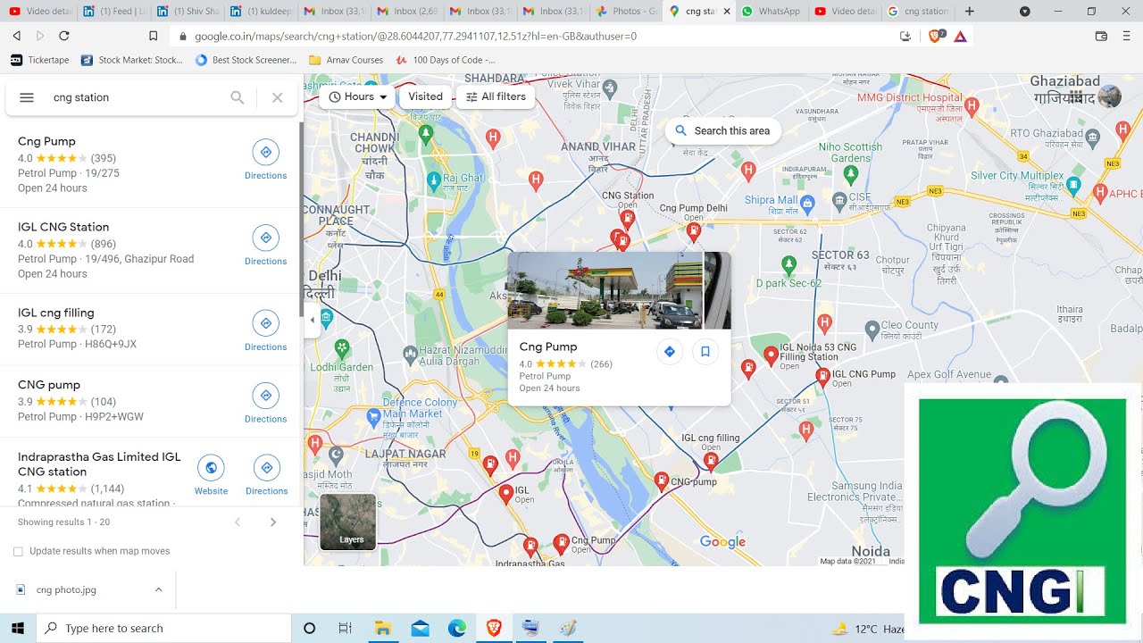Select the 'Cng Pump' result title
This screenshot has width=1143, height=643.
[x=46, y=141]
